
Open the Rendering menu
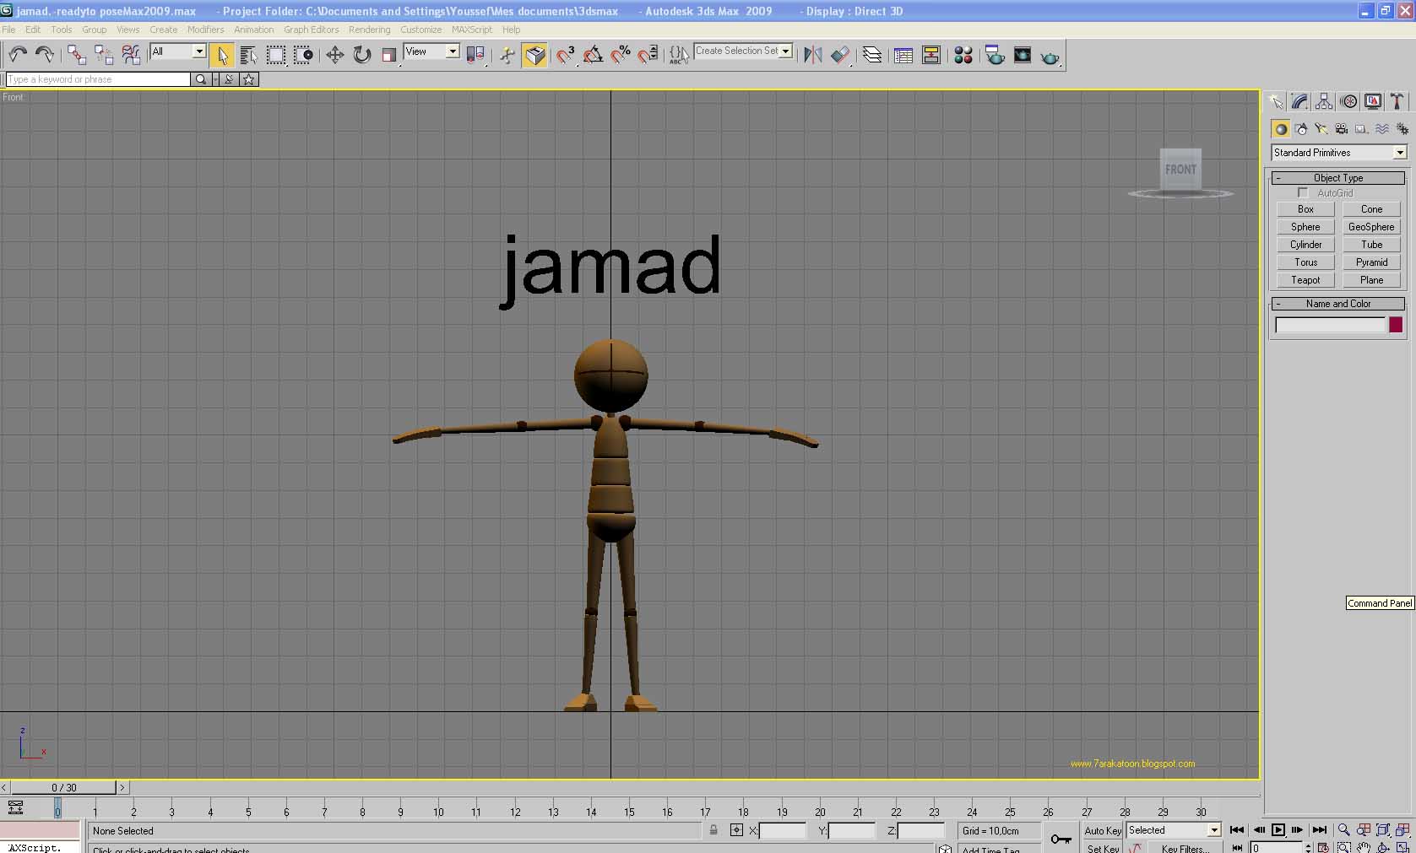coord(369,30)
